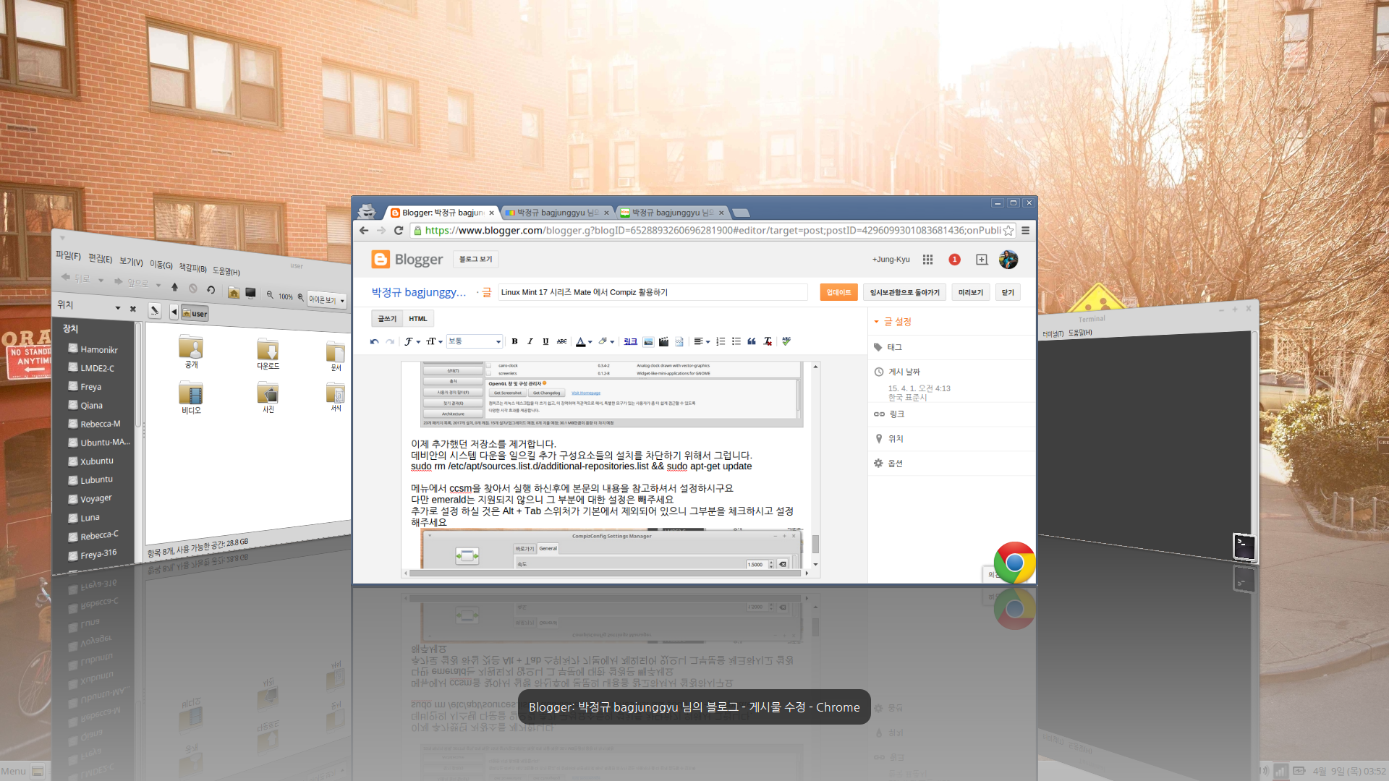1389x781 pixels.
Task: Click the redo icon in Blogger editor toolbar
Action: [x=390, y=341]
